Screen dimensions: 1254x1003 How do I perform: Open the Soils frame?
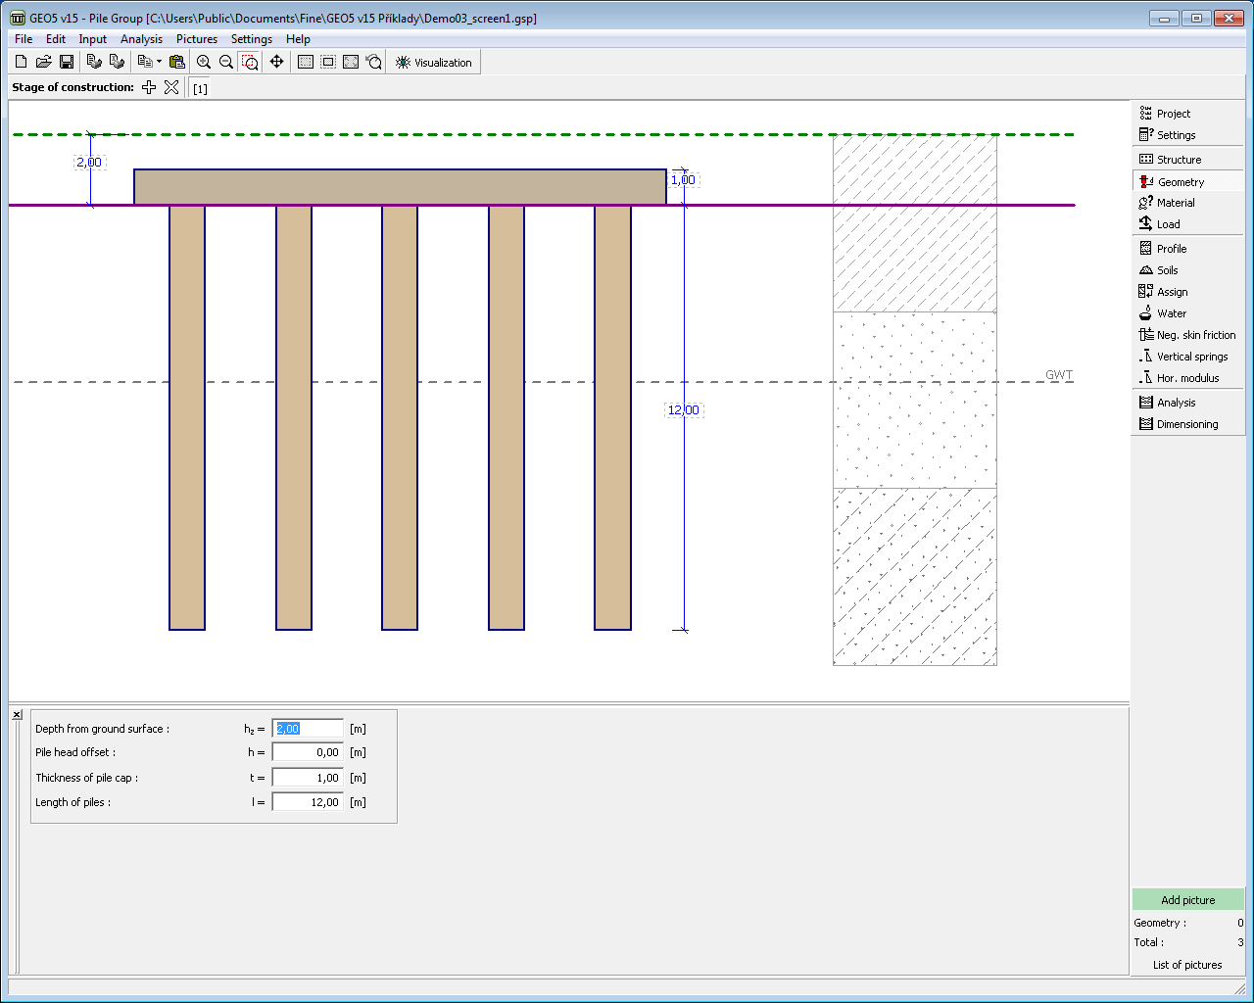[x=1188, y=270]
